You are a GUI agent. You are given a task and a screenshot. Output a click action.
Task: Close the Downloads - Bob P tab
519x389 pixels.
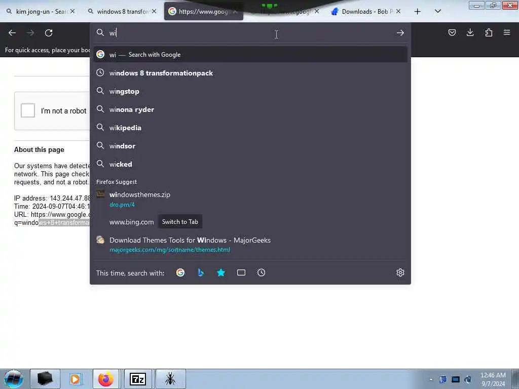point(398,11)
